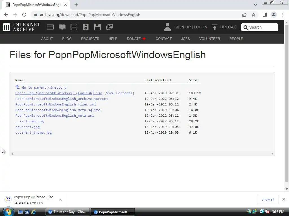Open the tab search chevron

[255, 5]
